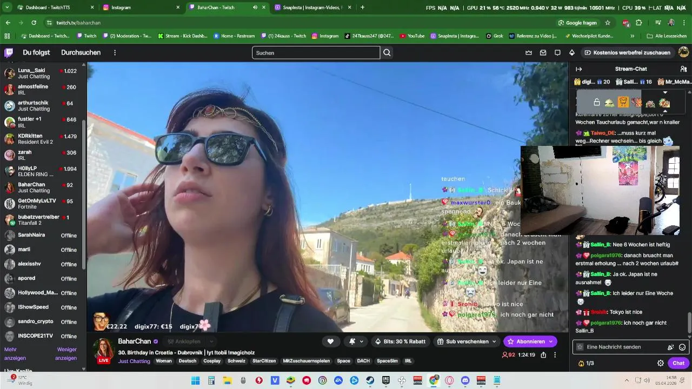Click the BaharChan live avatar thumbnail
The image size is (692, 389).
coord(104,351)
